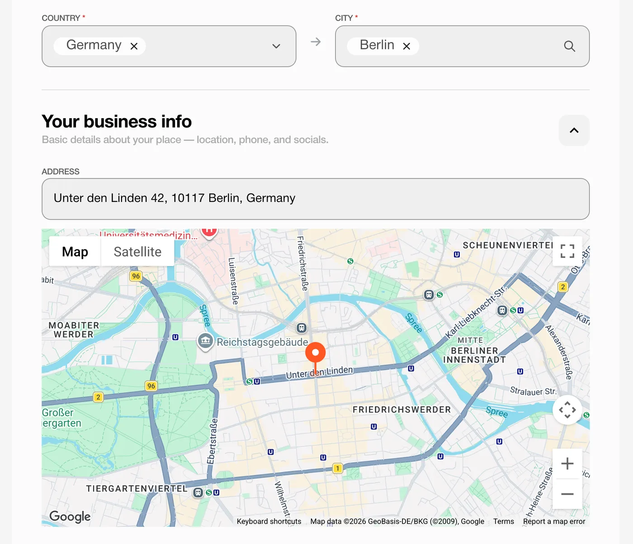Click into the Address input field
Viewport: 633px width, 544px height.
316,199
